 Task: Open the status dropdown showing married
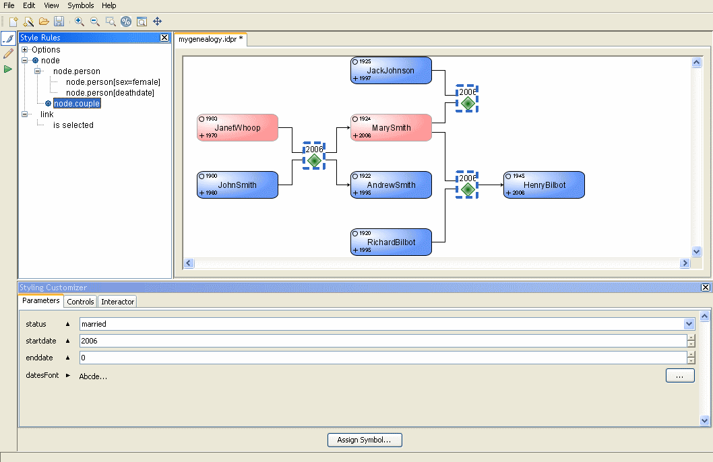pyautogui.click(x=689, y=324)
